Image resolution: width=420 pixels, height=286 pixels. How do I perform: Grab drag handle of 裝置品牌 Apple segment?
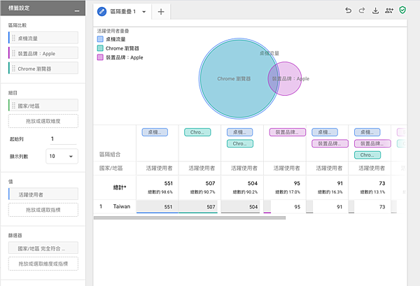14,53
